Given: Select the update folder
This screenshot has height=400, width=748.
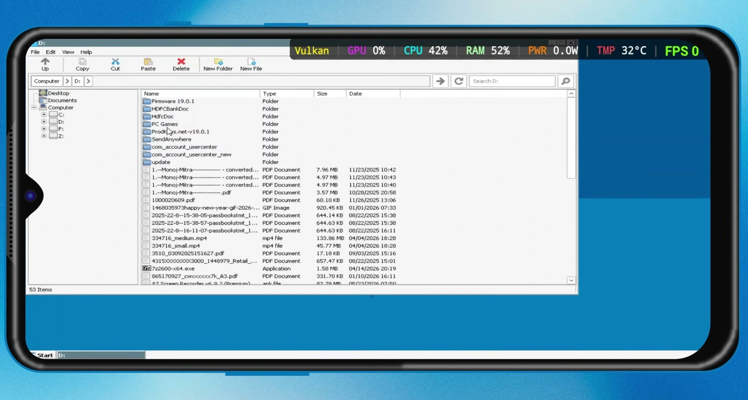Looking at the screenshot, I should (x=161, y=162).
